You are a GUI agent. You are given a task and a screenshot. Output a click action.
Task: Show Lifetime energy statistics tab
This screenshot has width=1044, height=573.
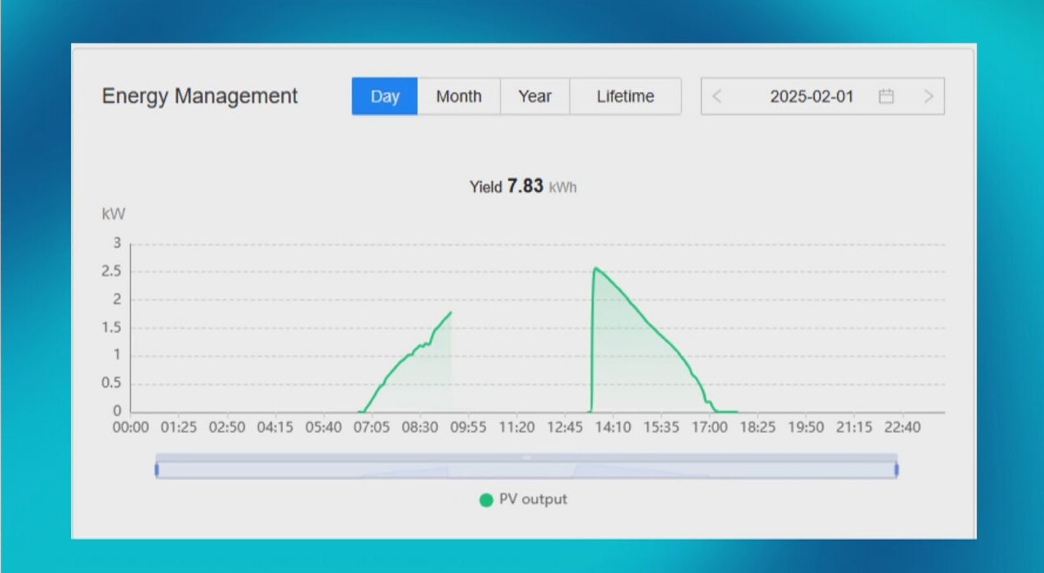click(x=625, y=96)
